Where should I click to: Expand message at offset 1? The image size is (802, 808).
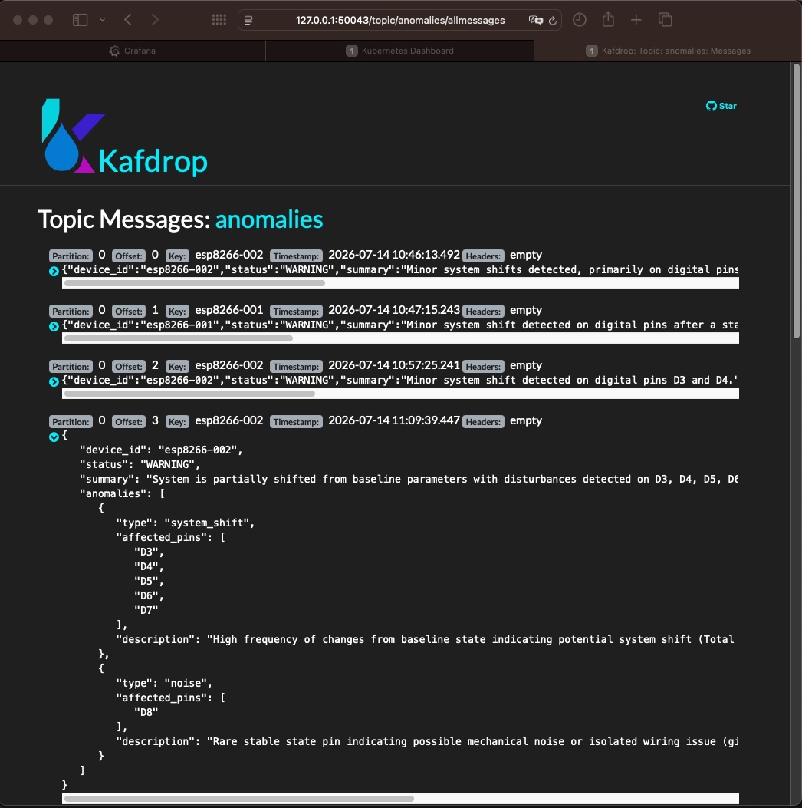54,326
